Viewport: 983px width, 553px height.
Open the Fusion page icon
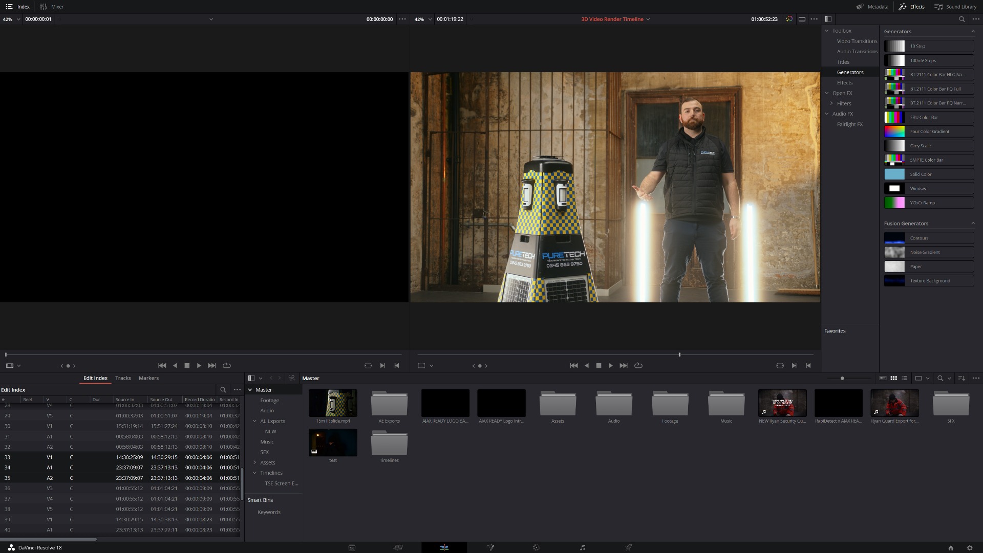pos(490,547)
